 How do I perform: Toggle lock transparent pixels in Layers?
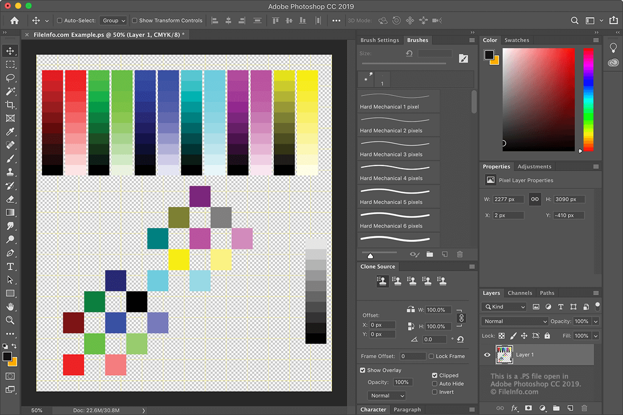click(x=501, y=336)
